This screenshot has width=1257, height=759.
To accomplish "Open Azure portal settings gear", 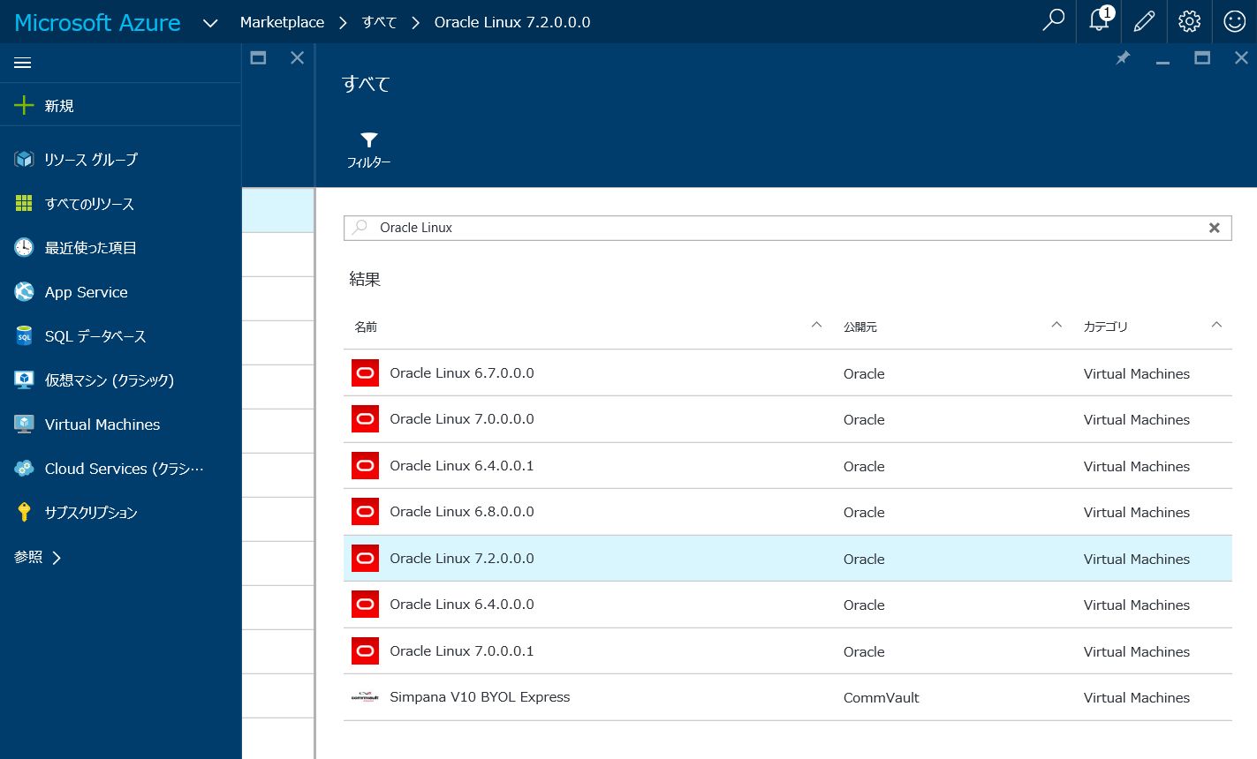I will 1189,21.
